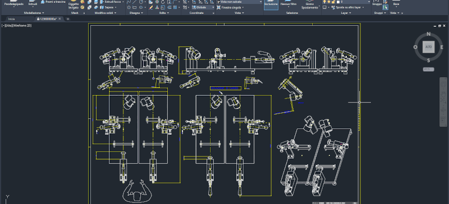This screenshot has height=204, width=449.
Task: Expand the Layer panel
Action: (346, 13)
